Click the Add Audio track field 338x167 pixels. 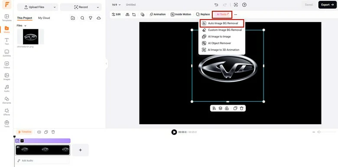point(42,161)
